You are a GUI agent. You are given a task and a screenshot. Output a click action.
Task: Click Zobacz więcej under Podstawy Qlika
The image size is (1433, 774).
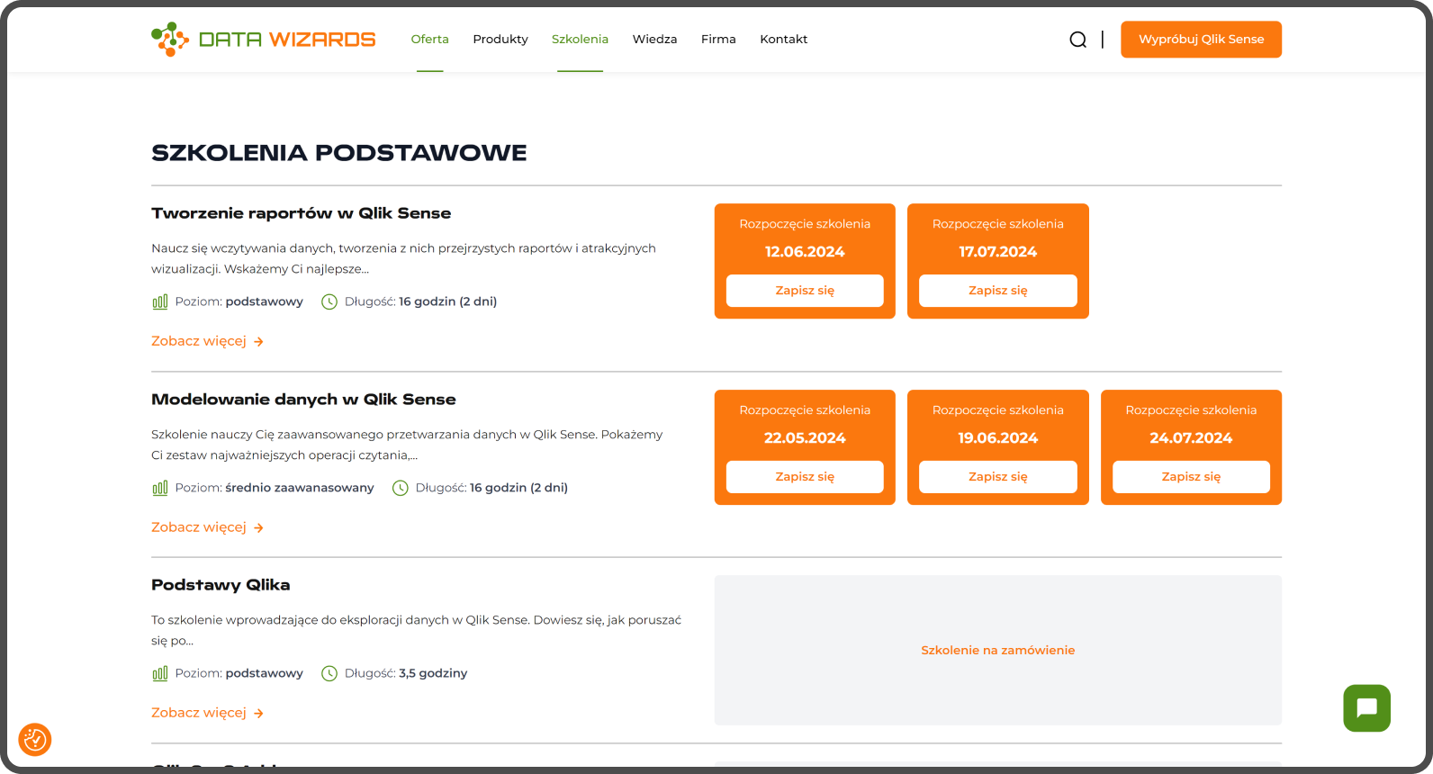coord(199,713)
